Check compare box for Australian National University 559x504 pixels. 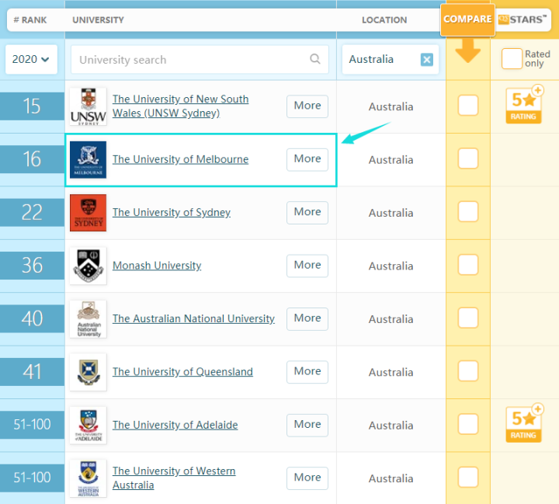click(x=467, y=318)
